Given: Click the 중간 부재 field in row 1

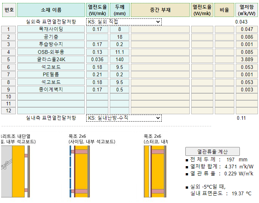Looking at the screenshot, I should (160, 29).
